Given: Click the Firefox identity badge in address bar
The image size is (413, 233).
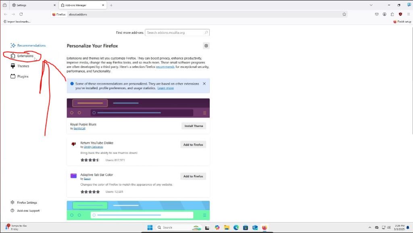Looking at the screenshot, I should [59, 14].
